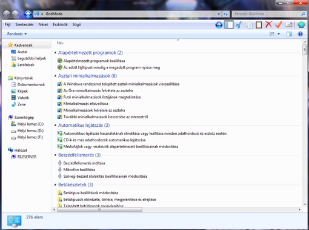The height and width of the screenshot is (230, 309).
Task: Click the blue globe toolbar icon
Action: pyautogui.click(x=301, y=25)
